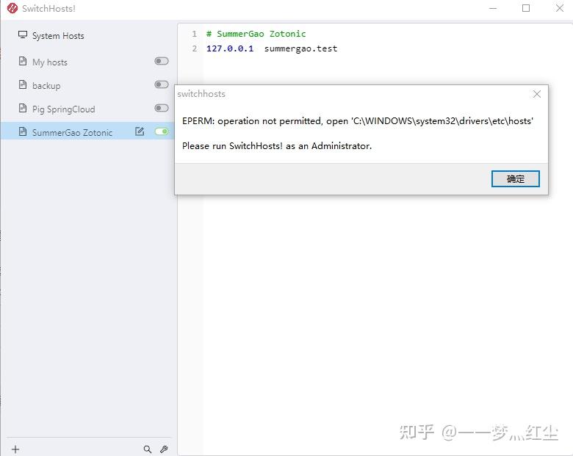The width and height of the screenshot is (573, 456).
Task: Turn on the Pig SpringCloud switch
Action: pyautogui.click(x=162, y=108)
